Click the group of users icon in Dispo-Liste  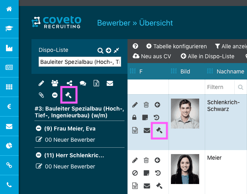coord(55,83)
